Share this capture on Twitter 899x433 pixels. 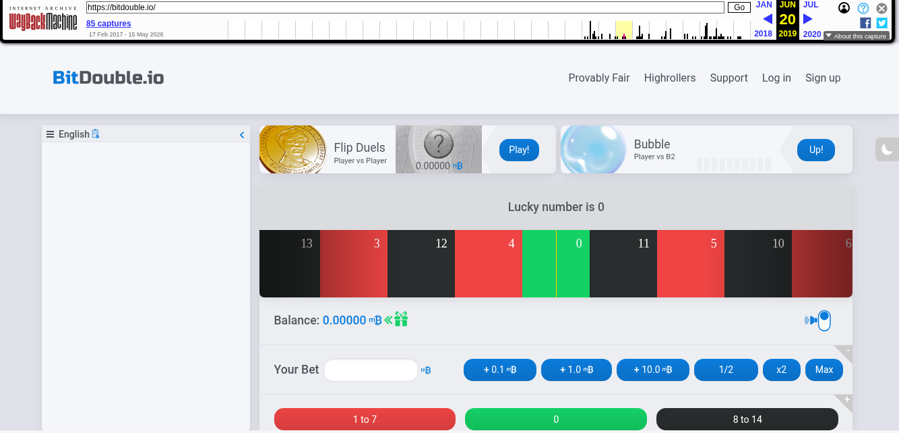(882, 23)
